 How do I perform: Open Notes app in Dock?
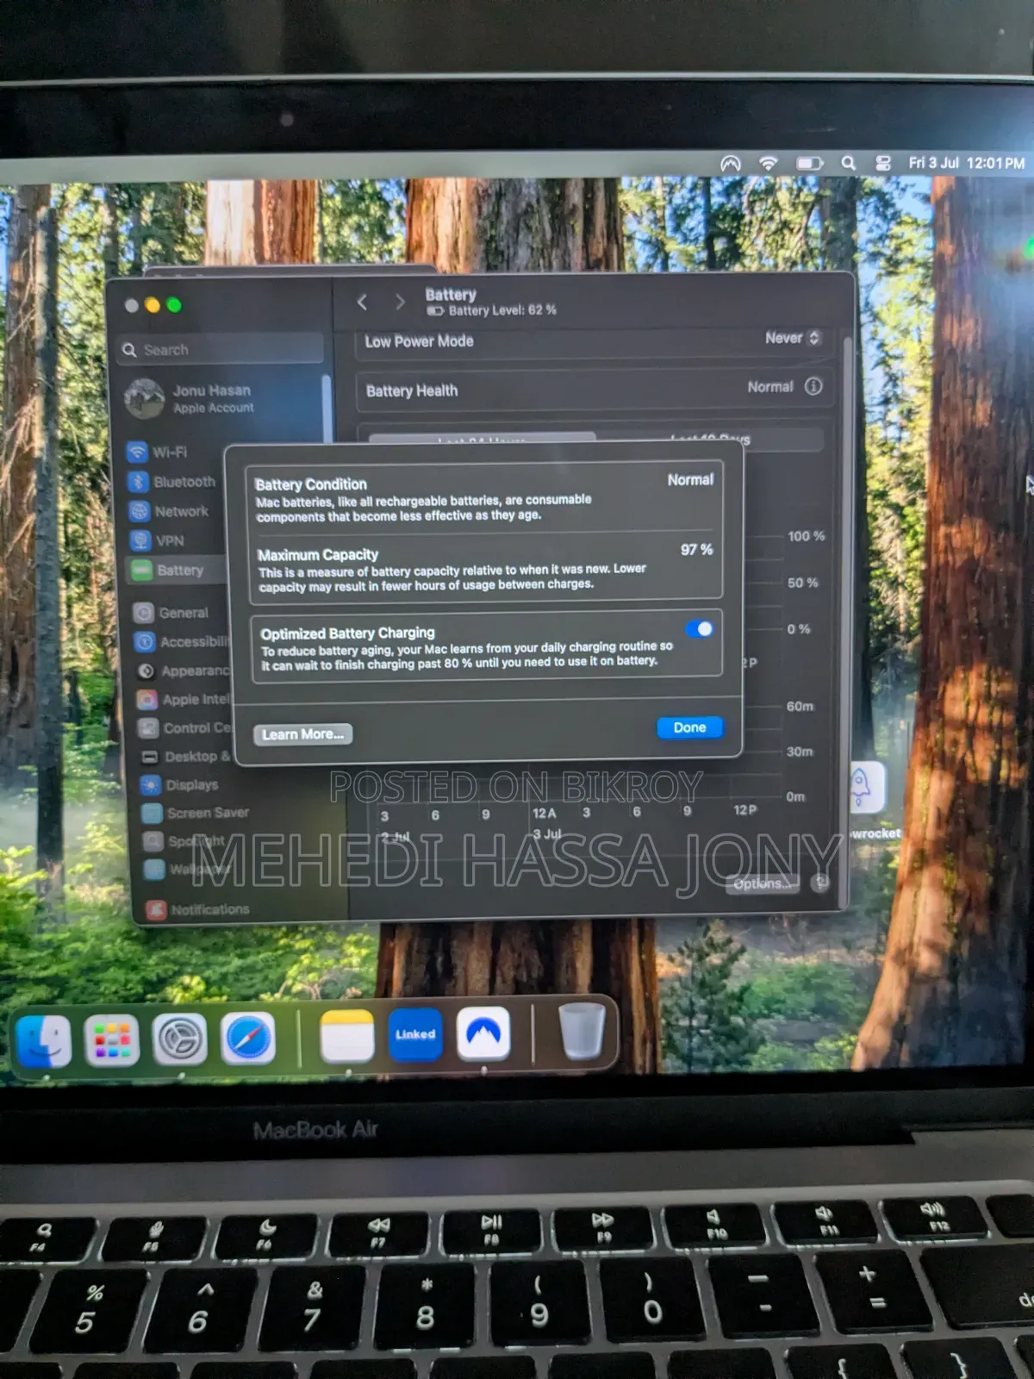point(346,1035)
